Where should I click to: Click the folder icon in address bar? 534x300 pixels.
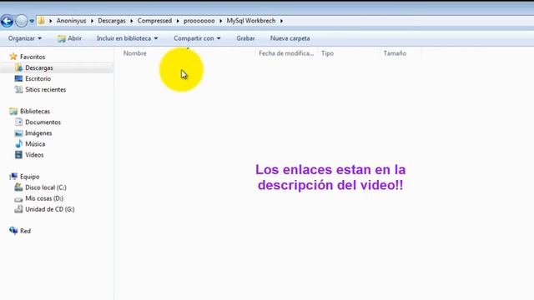(x=42, y=21)
